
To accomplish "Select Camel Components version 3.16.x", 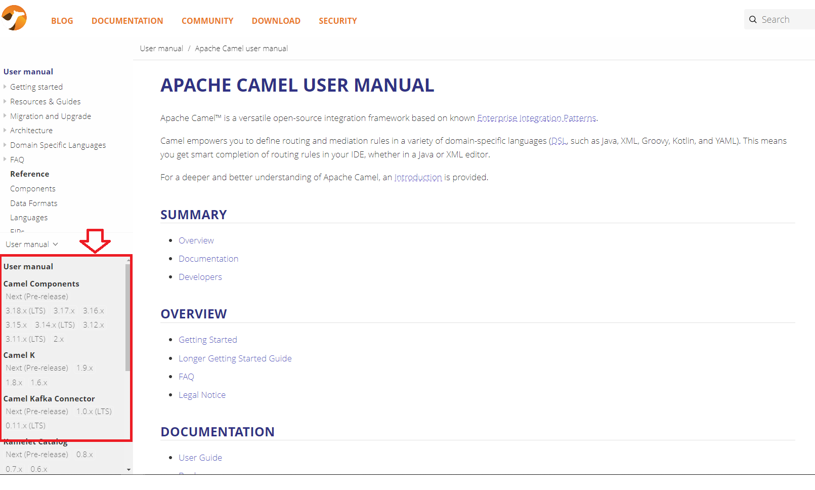I will pos(94,311).
